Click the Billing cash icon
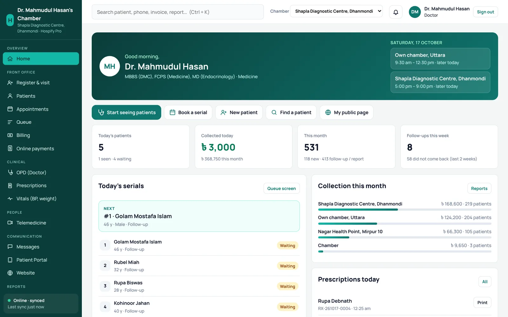508x317 pixels. tap(10, 135)
